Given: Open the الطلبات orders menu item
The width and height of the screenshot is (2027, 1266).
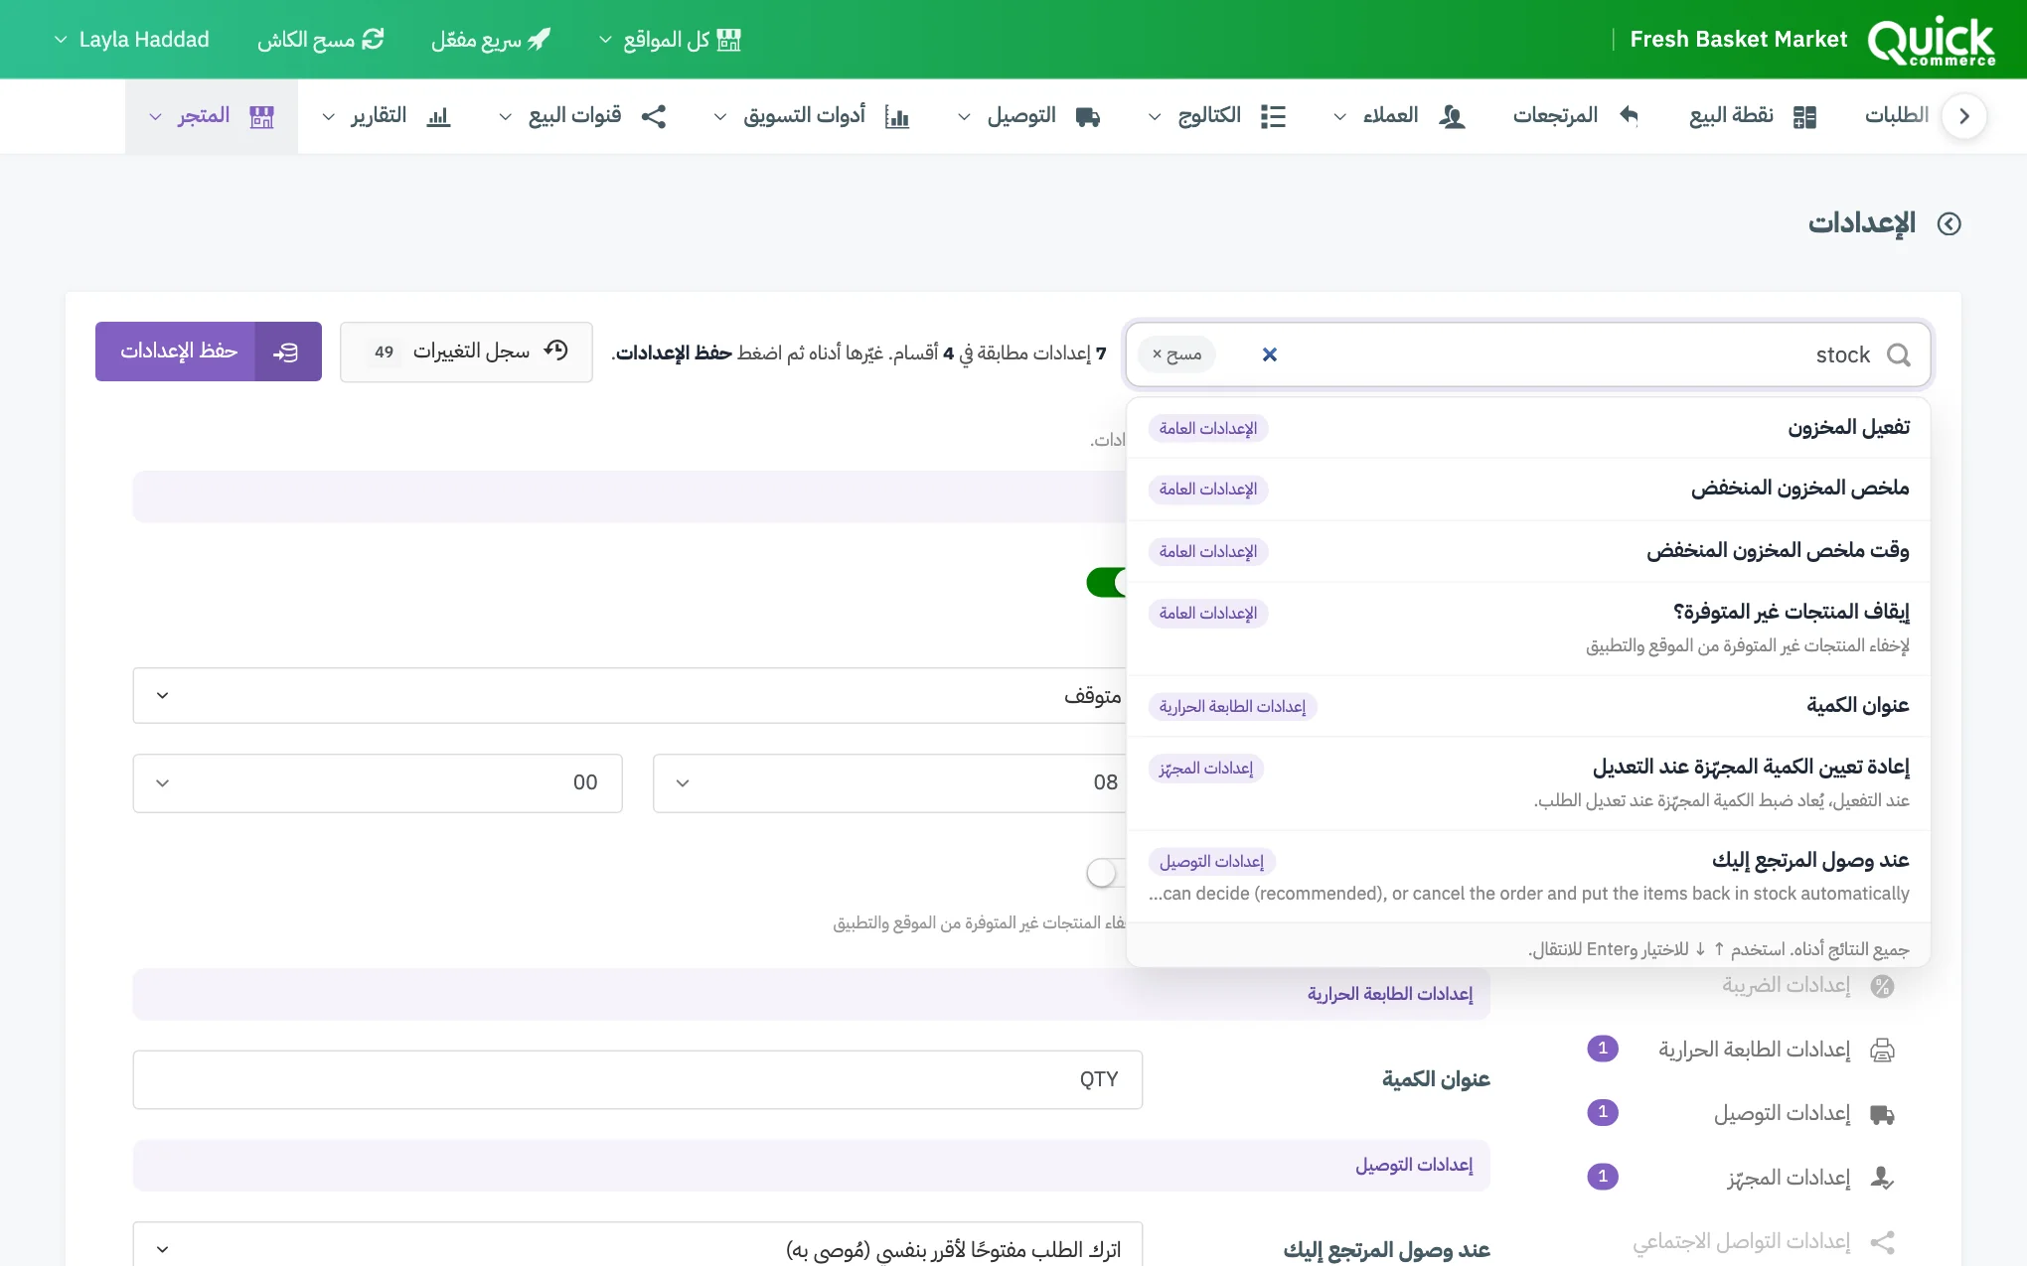Looking at the screenshot, I should [x=1896, y=116].
